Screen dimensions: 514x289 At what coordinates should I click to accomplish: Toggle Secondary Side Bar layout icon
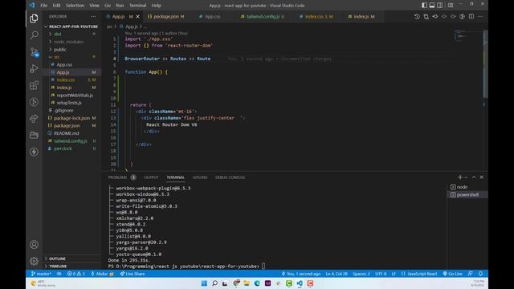point(440,6)
